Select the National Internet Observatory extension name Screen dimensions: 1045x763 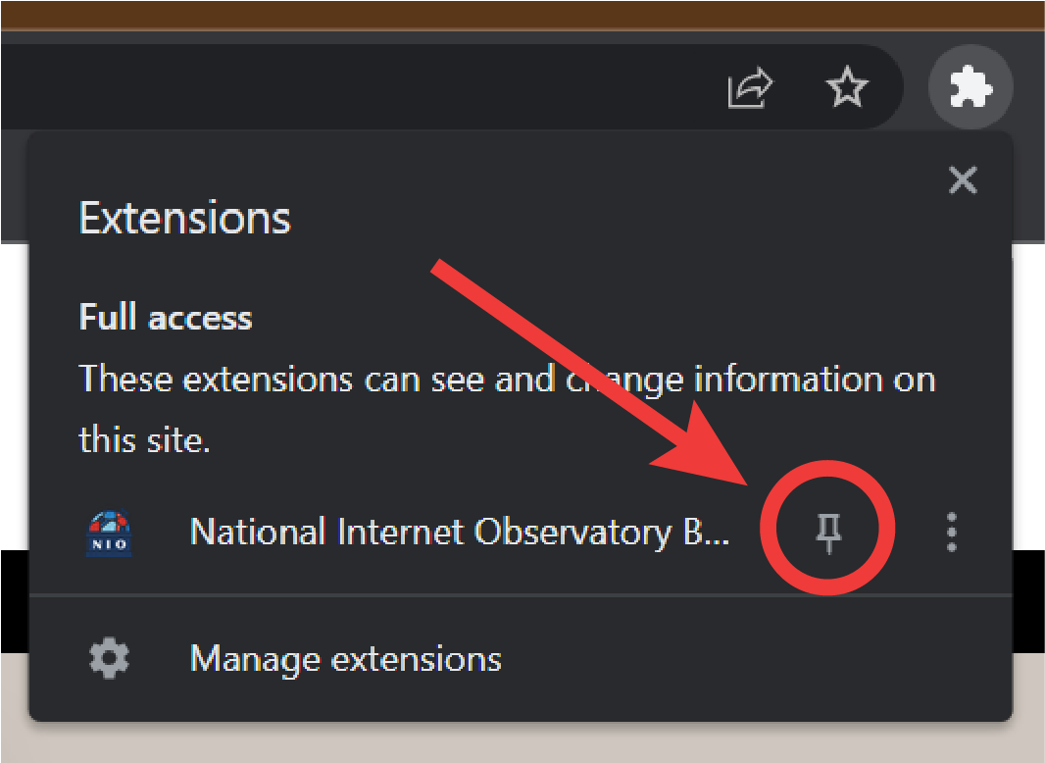coord(459,533)
